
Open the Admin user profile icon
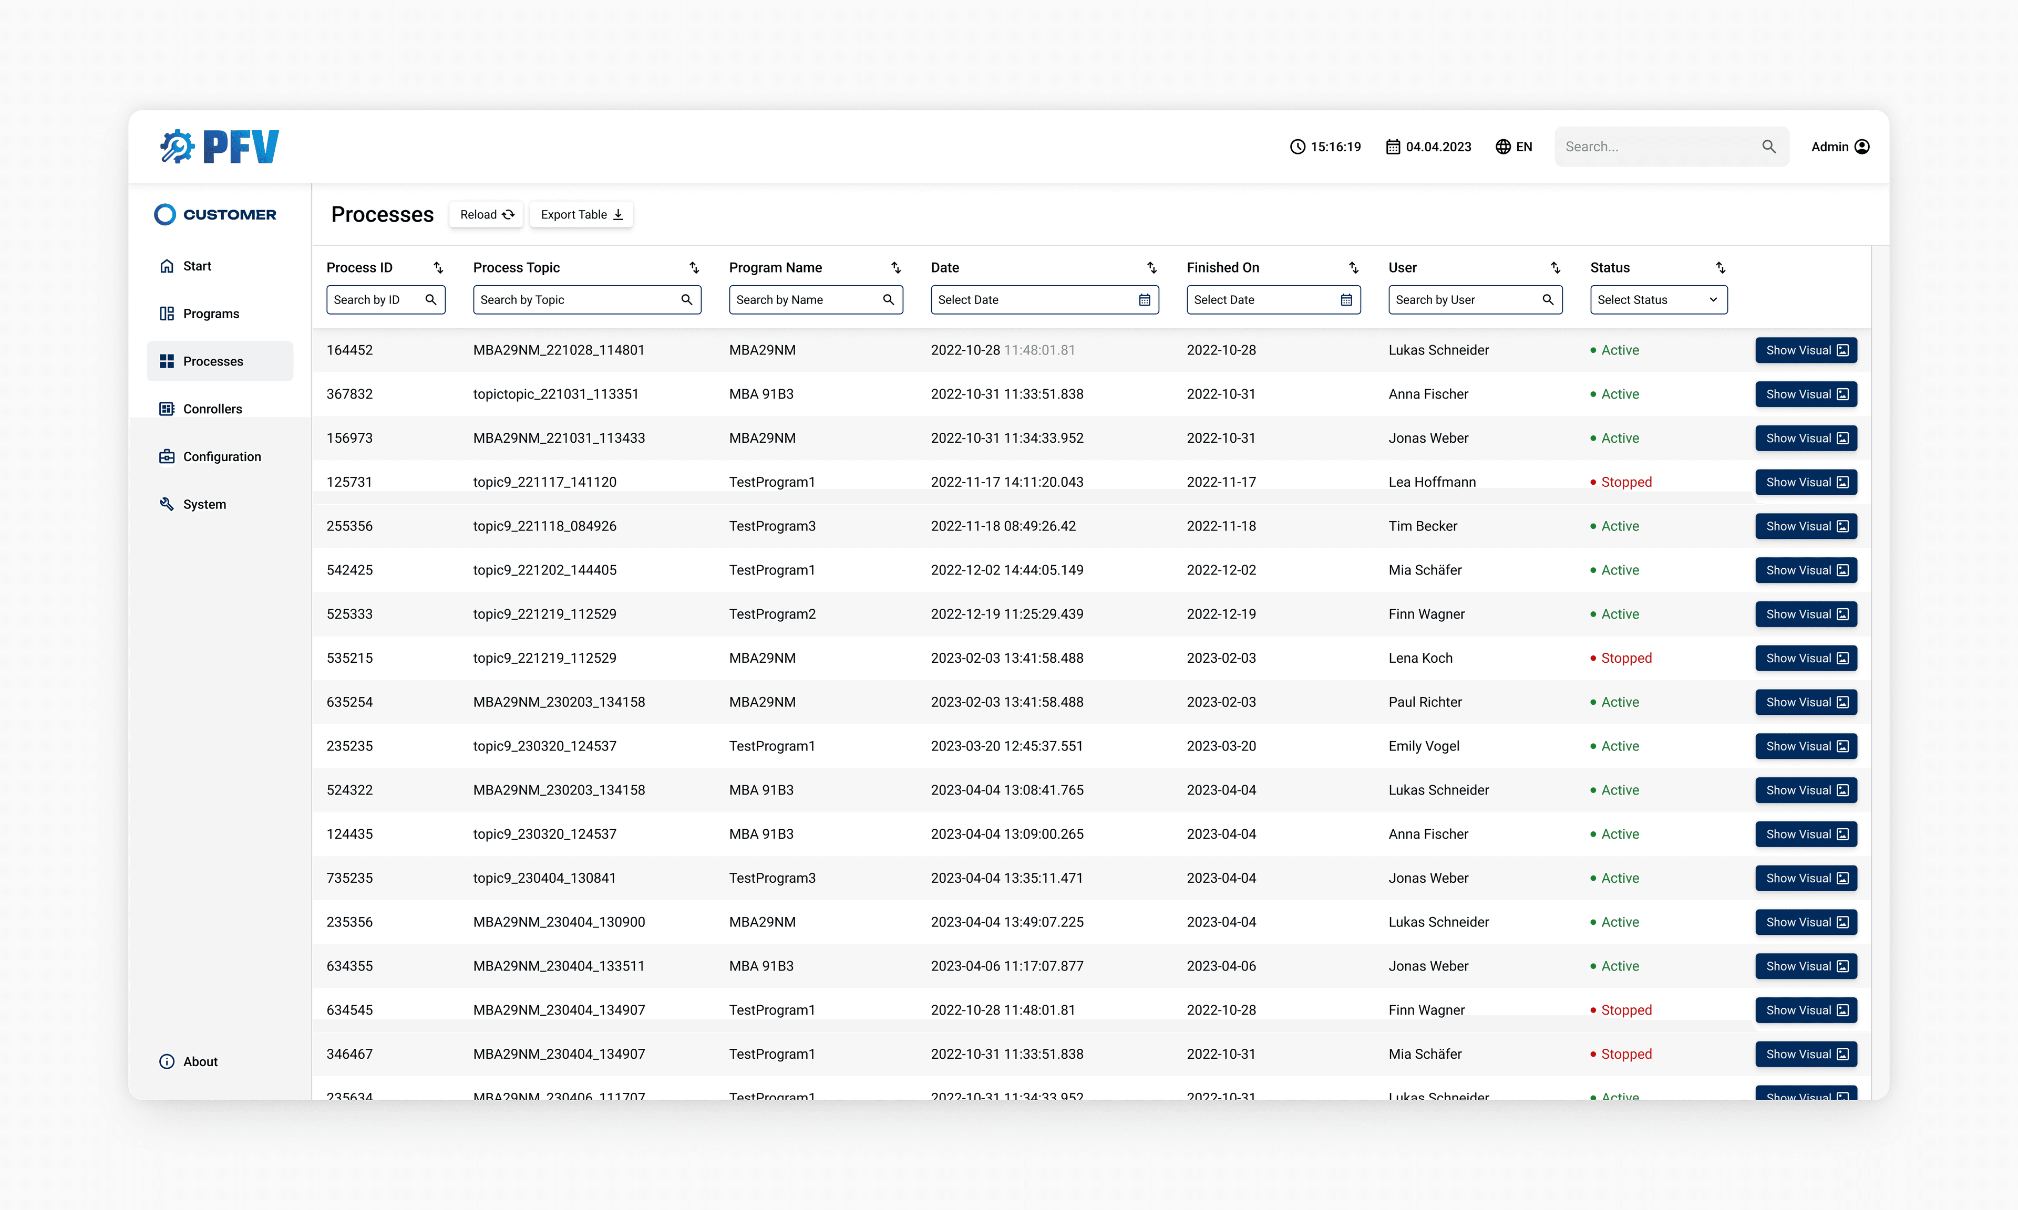tap(1862, 147)
